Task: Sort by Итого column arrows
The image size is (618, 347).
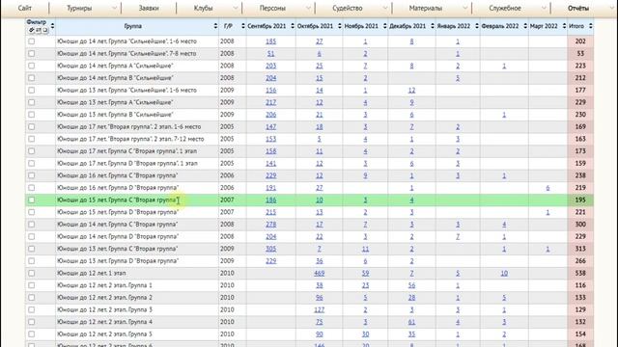Action: pos(590,26)
